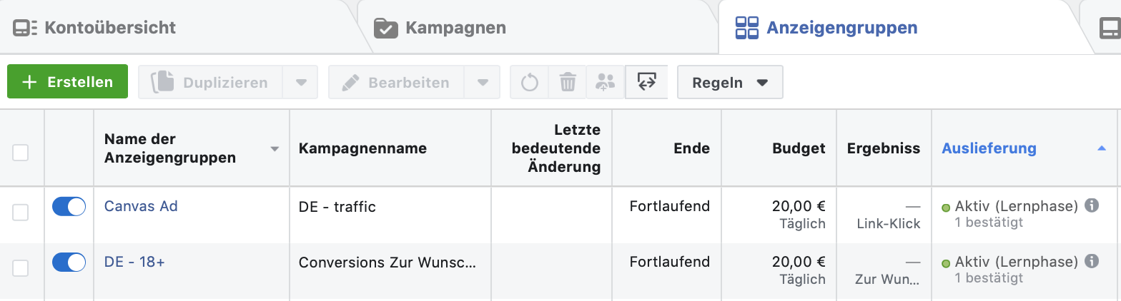Open the Canvas Ad ad set link
1121x301 pixels.
click(141, 206)
